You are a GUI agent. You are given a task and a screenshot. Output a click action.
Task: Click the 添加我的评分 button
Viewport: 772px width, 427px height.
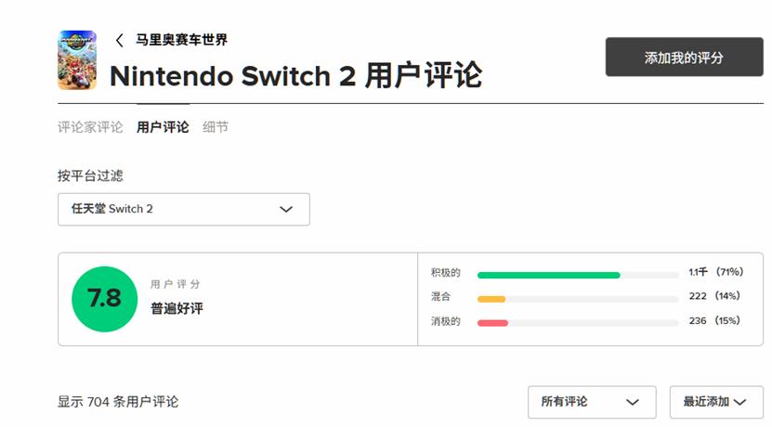pyautogui.click(x=684, y=58)
